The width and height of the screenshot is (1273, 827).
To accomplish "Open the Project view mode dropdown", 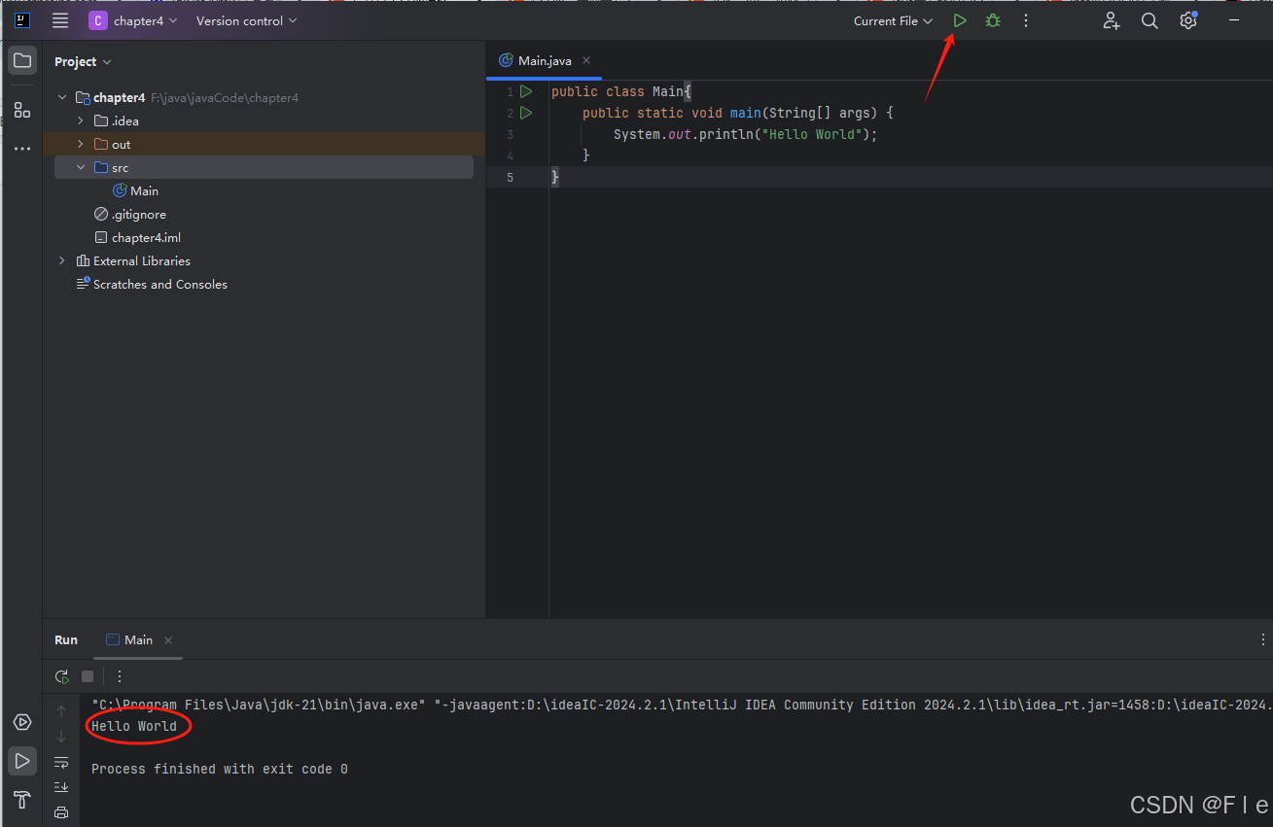I will point(83,61).
